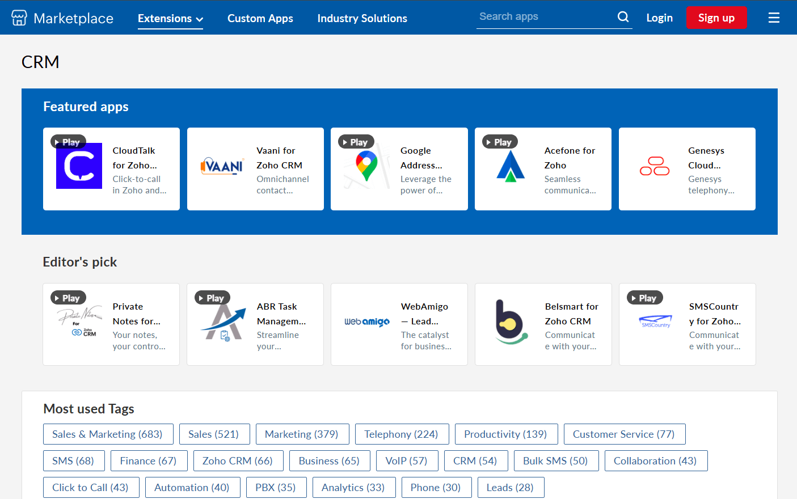Select the Finance (67) tag
Viewport: 797px width, 499px height.
(149, 461)
